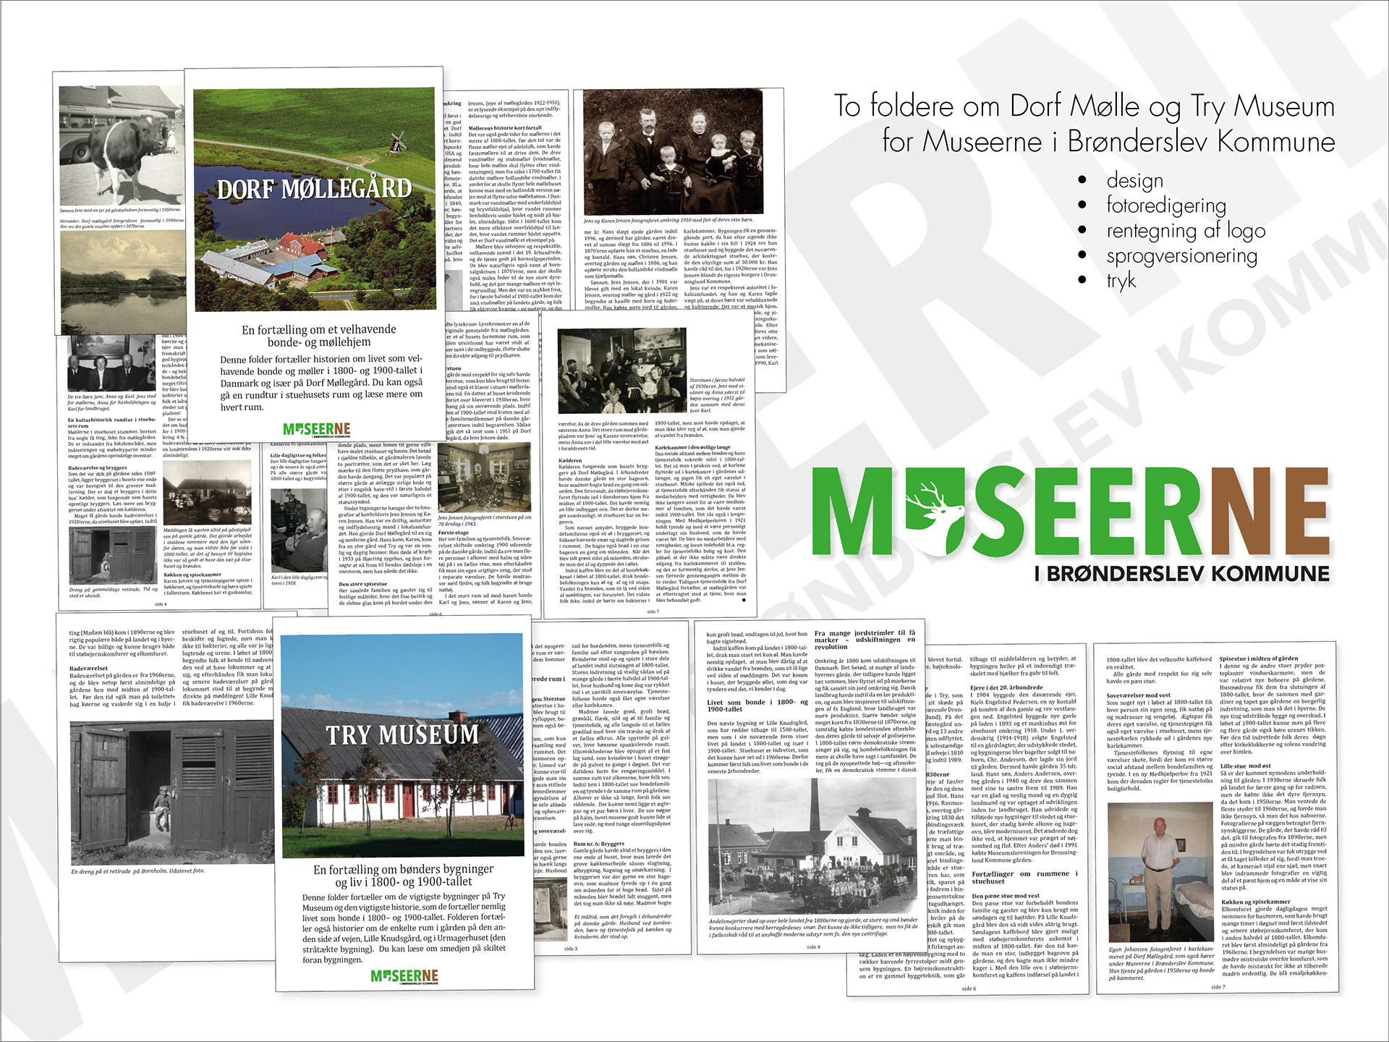Select the dairy building with chimney photo
1389x1042 pixels.
click(812, 845)
